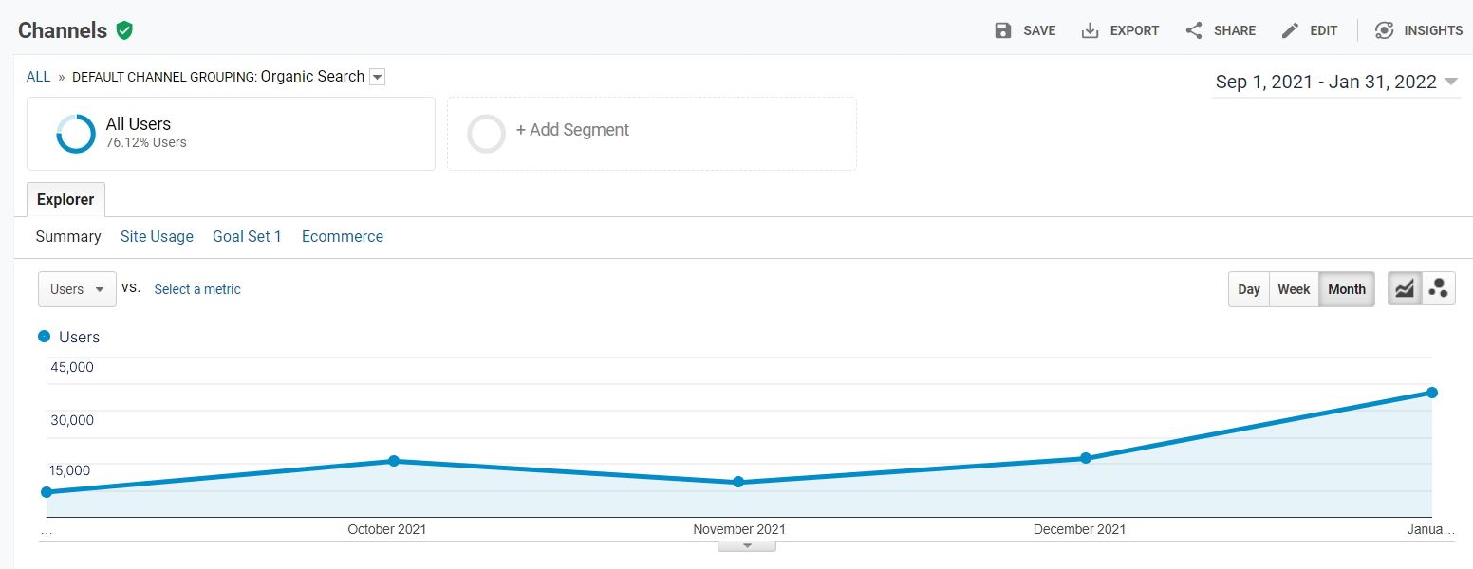Select Day granularity
The width and height of the screenshot is (1473, 569).
(x=1249, y=289)
